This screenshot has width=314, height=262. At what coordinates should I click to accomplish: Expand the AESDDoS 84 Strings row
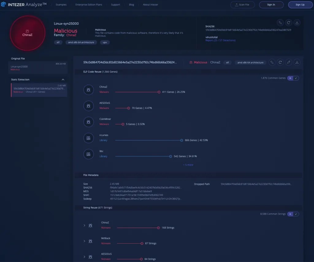[84, 257]
